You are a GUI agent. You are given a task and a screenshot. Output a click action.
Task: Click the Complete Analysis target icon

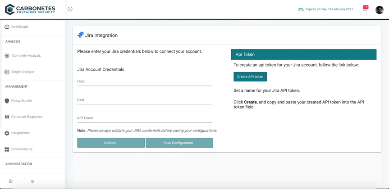coord(7,56)
